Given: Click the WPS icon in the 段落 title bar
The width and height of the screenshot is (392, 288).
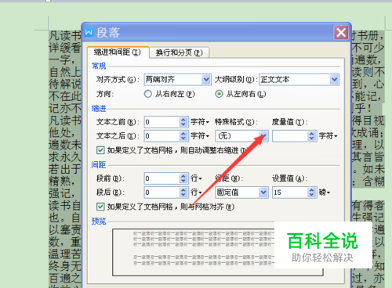Looking at the screenshot, I should pyautogui.click(x=89, y=33).
